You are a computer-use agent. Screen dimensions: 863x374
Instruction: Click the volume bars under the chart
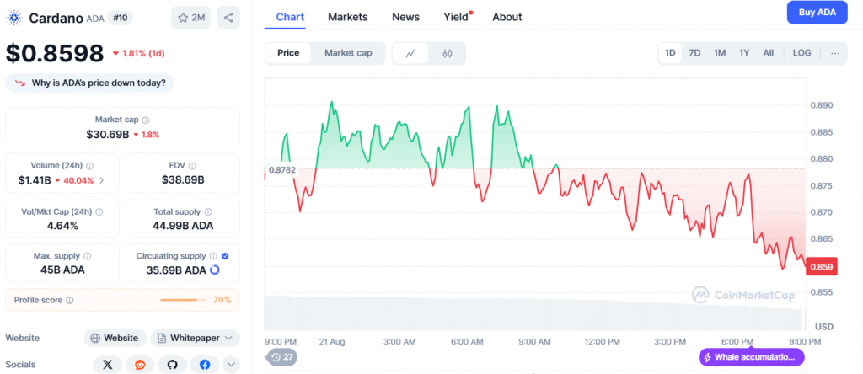point(533,313)
